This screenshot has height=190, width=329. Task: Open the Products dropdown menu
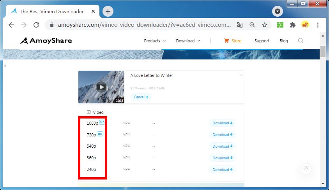coord(155,41)
